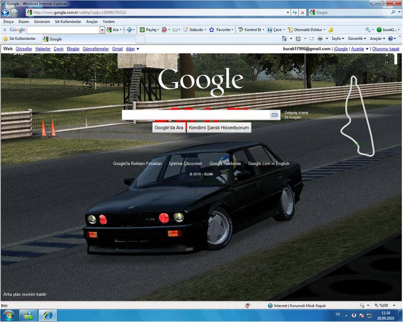Open the Windows Start orb
Viewport: 403px width, 322px height.
click(x=9, y=315)
